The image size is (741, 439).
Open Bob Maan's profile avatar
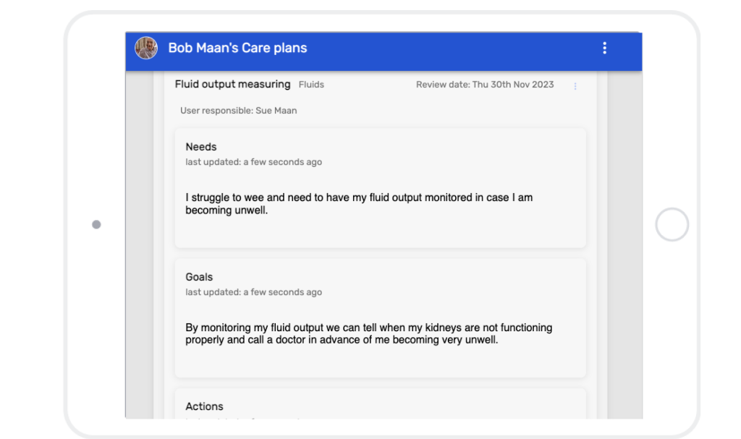click(x=146, y=48)
